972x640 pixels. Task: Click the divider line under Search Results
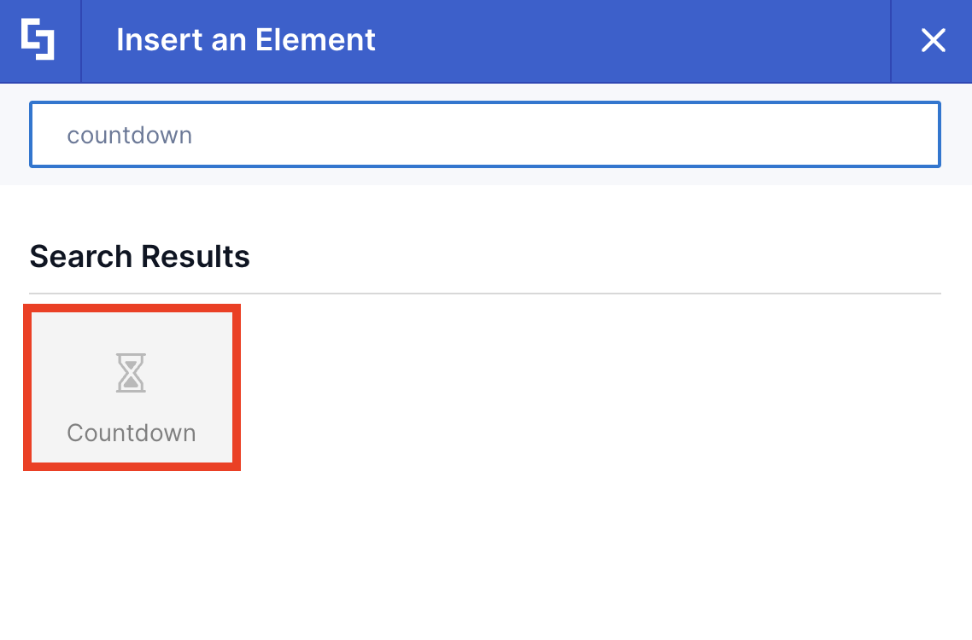click(x=485, y=290)
